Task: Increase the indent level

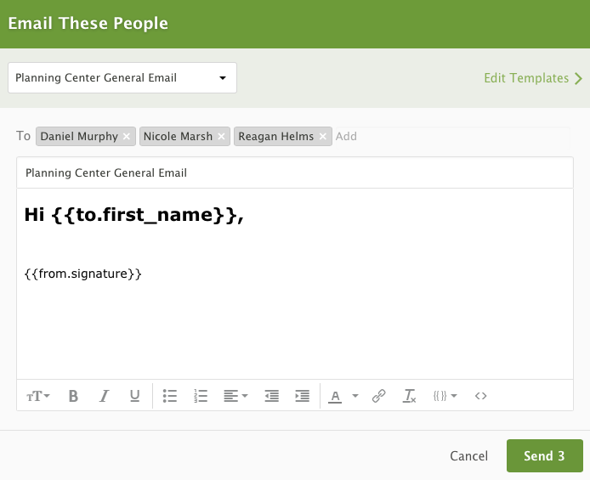Action: coord(302,396)
